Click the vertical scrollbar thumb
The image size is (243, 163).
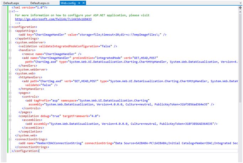tap(240, 58)
